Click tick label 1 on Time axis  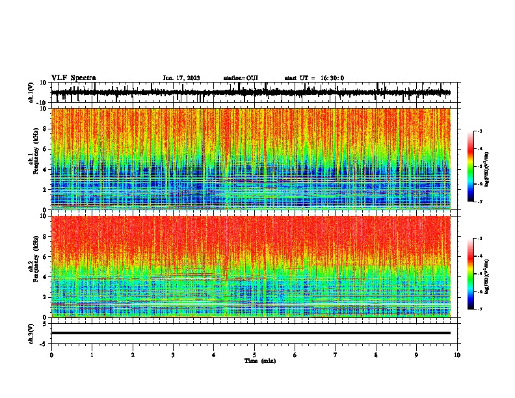(x=92, y=355)
